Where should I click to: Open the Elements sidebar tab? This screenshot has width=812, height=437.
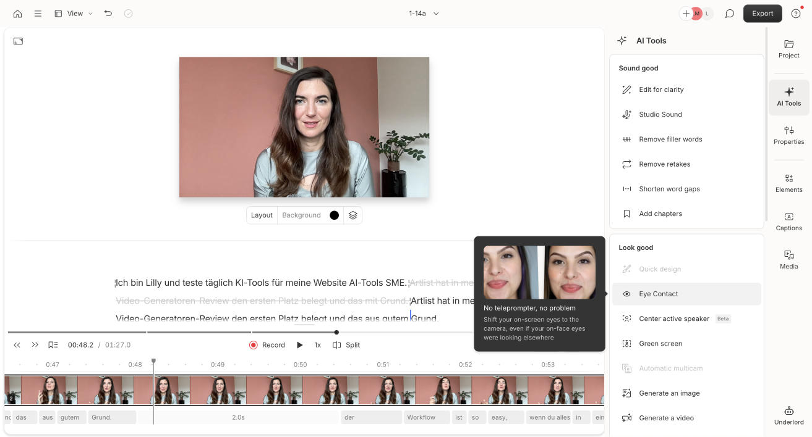pos(789,183)
